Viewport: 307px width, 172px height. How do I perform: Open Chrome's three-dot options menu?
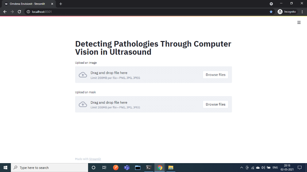[x=302, y=12]
